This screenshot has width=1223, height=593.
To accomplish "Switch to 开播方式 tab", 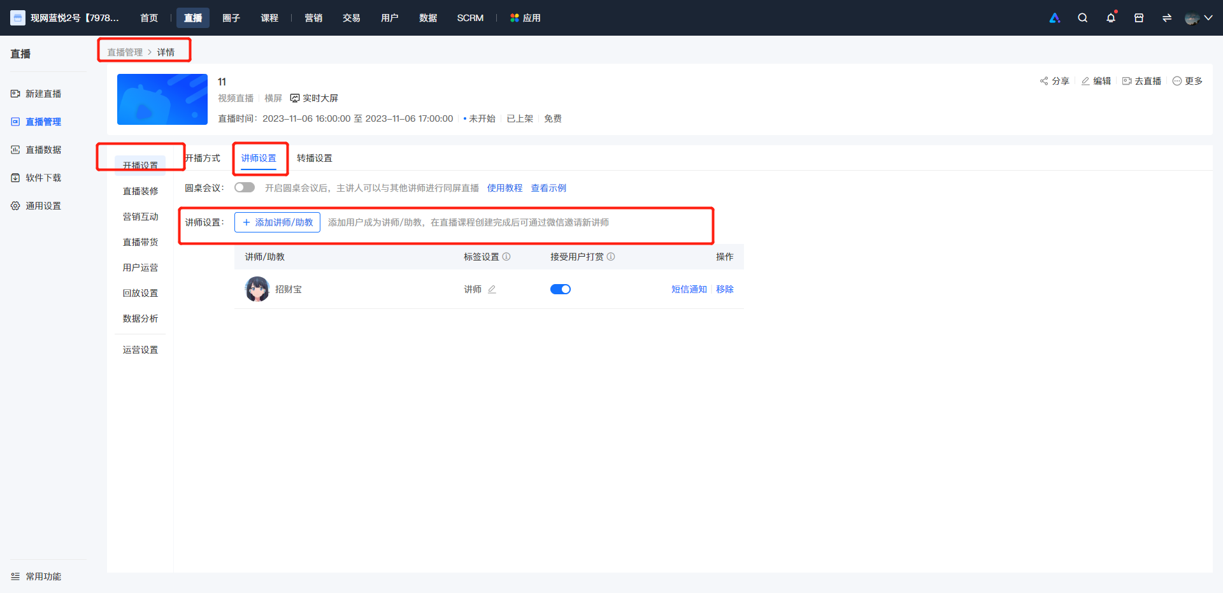I will tap(203, 158).
